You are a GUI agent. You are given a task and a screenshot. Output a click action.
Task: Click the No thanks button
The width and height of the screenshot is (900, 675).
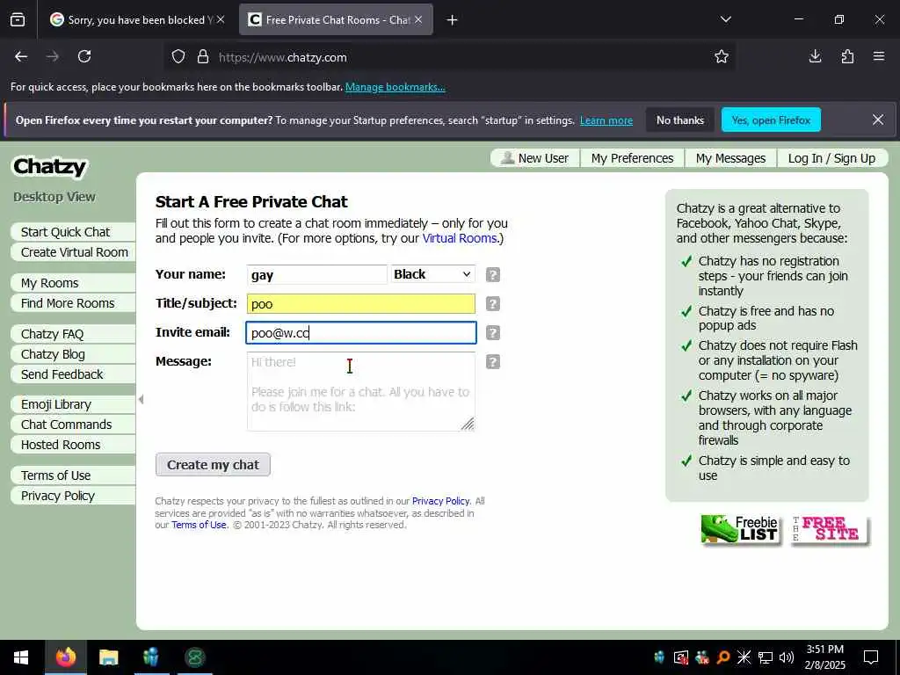680,120
